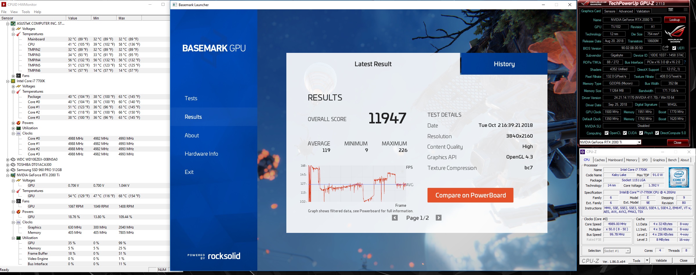696x275 pixels.
Task: Expand the Samsung SSD 960 PRO node
Action: (8, 170)
